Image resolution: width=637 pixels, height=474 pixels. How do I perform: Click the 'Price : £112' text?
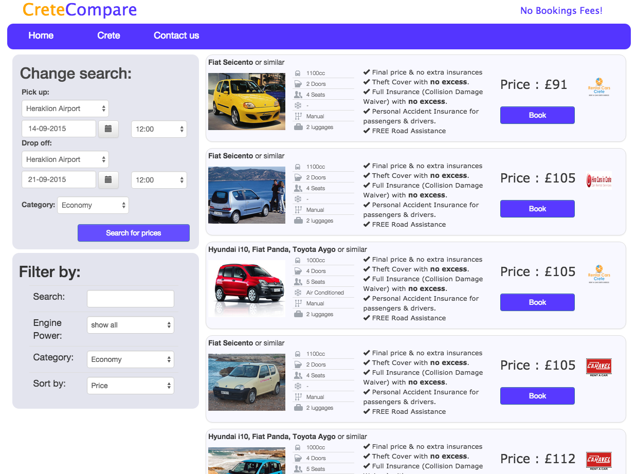(538, 459)
